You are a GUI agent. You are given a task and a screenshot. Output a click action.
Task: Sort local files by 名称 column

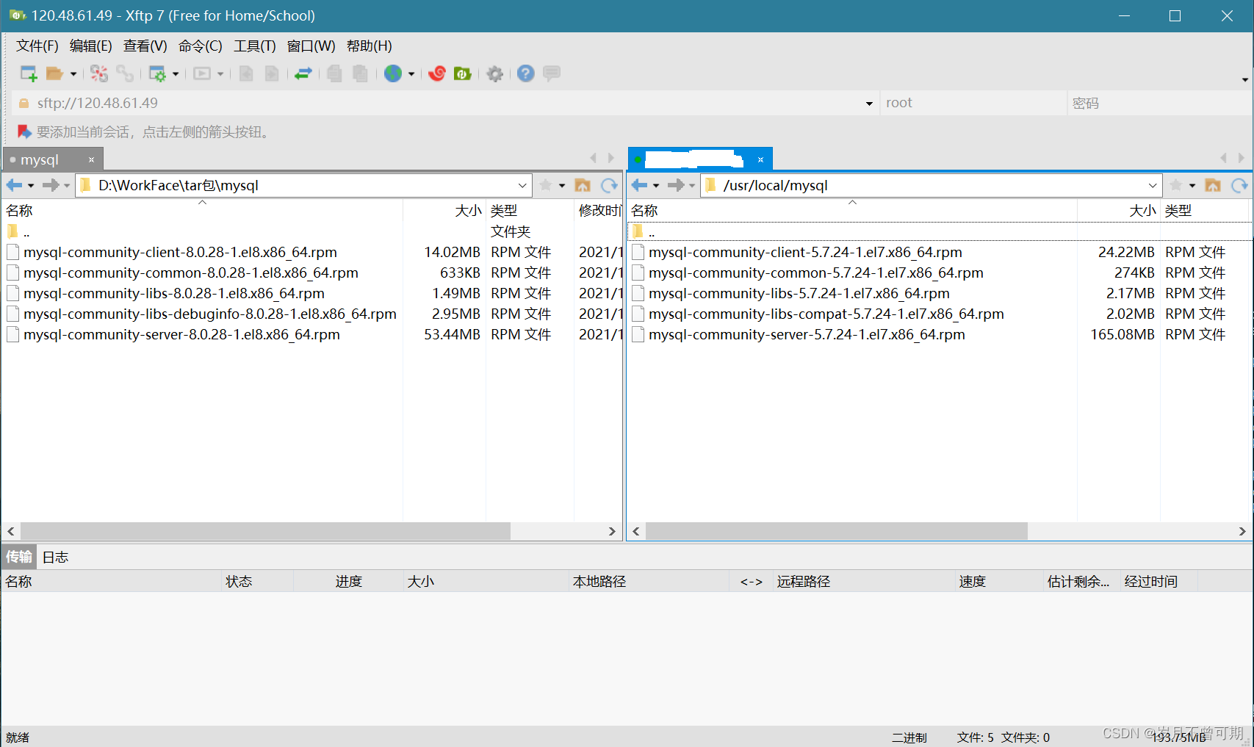pos(202,211)
